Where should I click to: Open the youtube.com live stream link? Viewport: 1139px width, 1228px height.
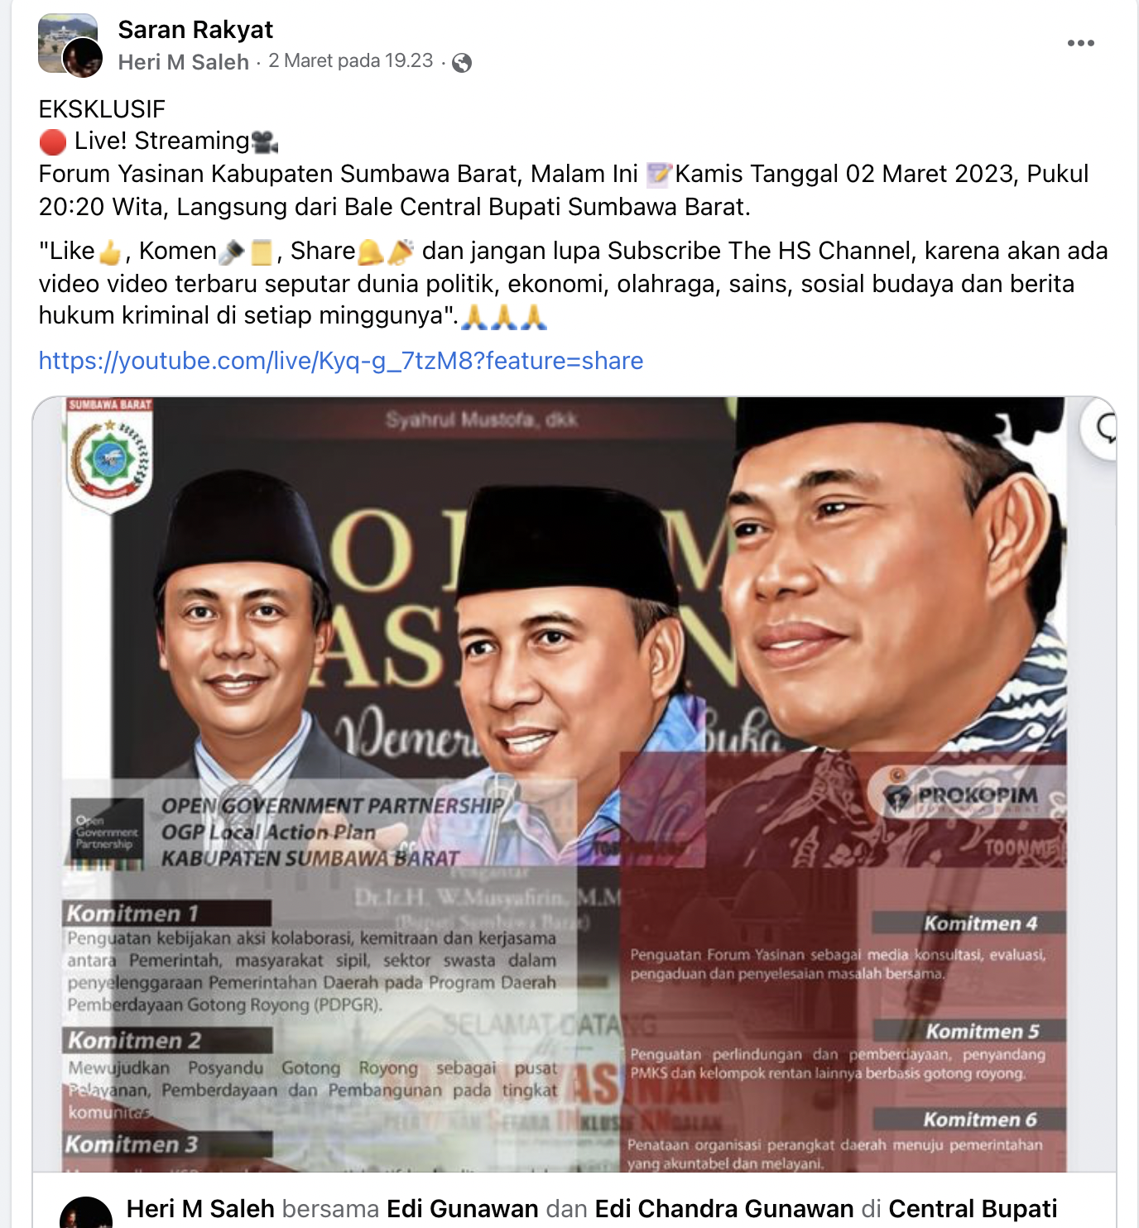point(341,361)
